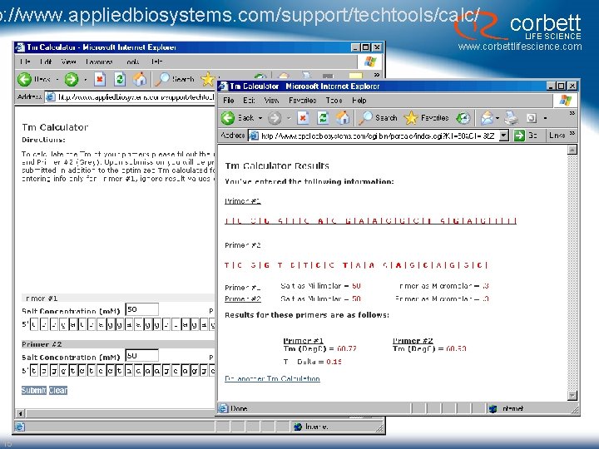Click the IE page icon in the results address bar
599x449 pixels.
pyautogui.click(x=254, y=136)
